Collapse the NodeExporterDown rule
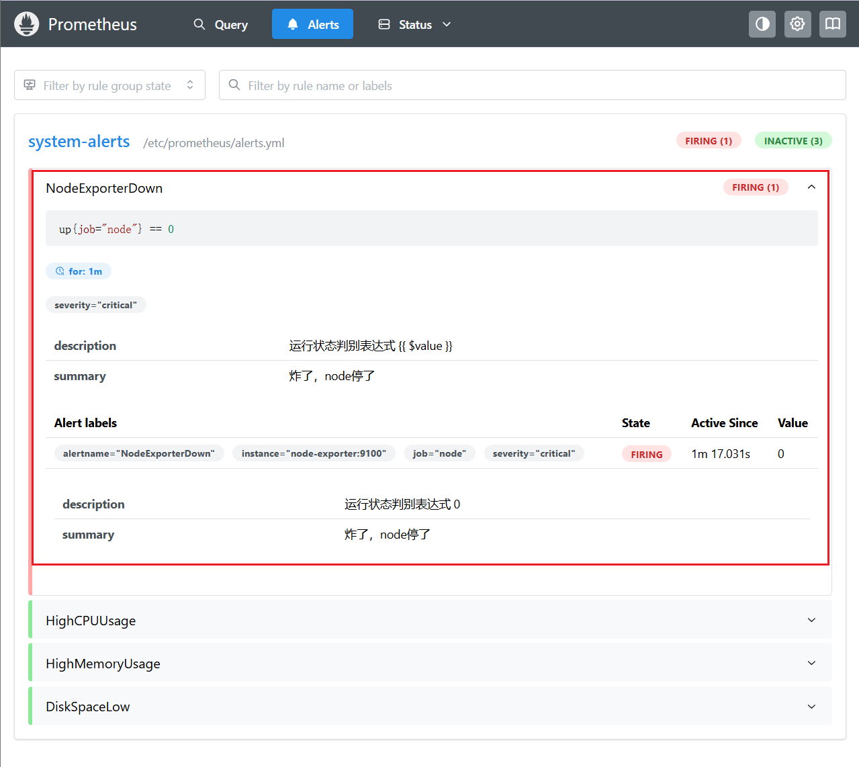Image resolution: width=859 pixels, height=767 pixels. tap(811, 187)
